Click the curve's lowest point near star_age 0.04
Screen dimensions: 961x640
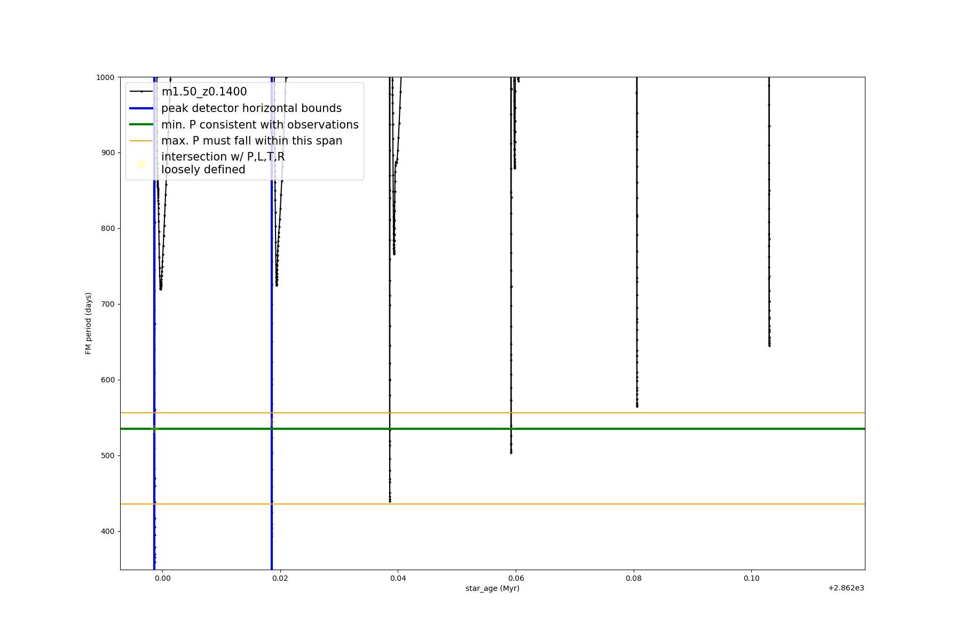390,501
